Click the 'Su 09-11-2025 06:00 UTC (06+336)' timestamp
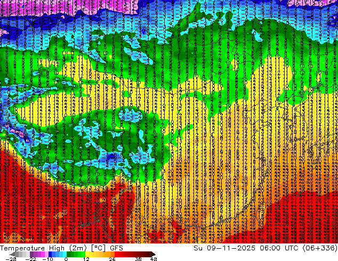The width and height of the screenshot is (338, 261). pos(265,248)
